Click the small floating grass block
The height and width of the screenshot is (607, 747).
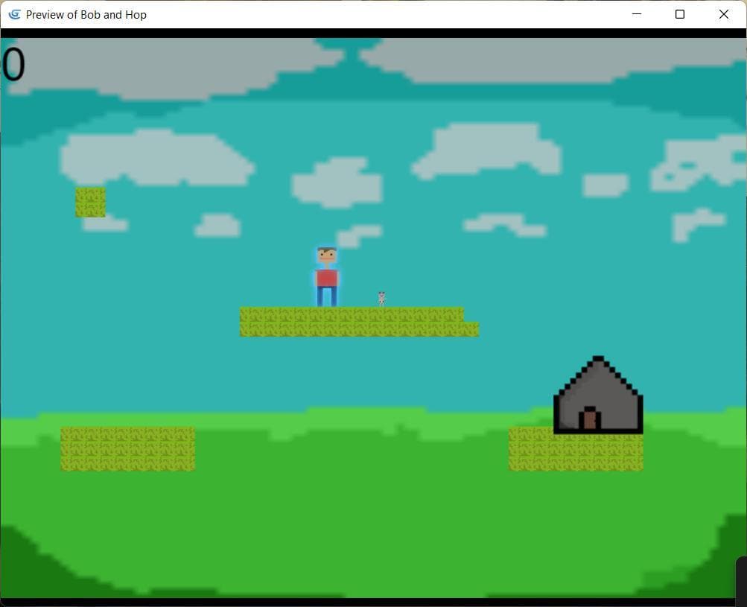pyautogui.click(x=91, y=202)
